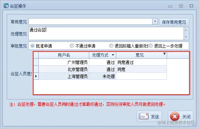Click the 同意 opinion cell of 北京管理员

click(x=141, y=69)
